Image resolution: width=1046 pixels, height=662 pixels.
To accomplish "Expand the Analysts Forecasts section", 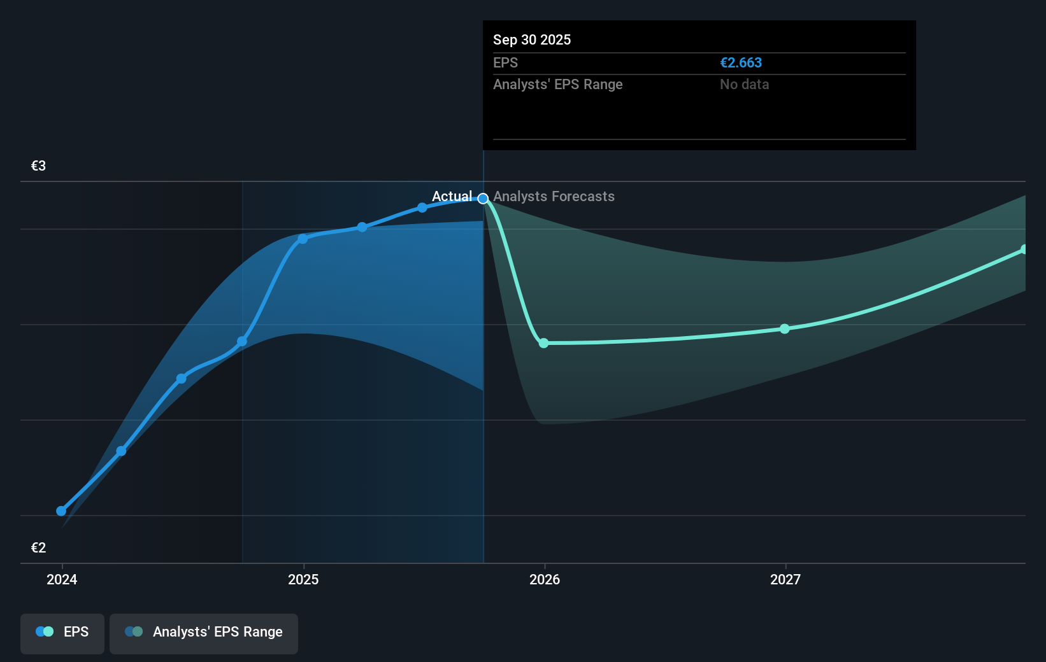I will pyautogui.click(x=553, y=197).
